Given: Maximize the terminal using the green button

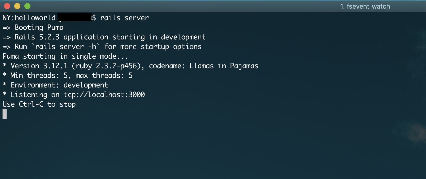Looking at the screenshot, I should point(27,6).
